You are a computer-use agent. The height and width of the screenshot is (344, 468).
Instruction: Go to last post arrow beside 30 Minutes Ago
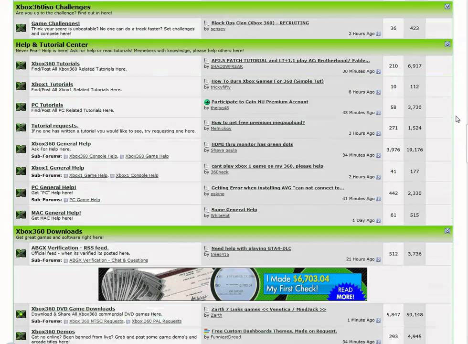pos(378,72)
